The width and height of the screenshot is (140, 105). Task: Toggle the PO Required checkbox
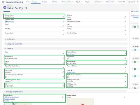(x=68, y=59)
